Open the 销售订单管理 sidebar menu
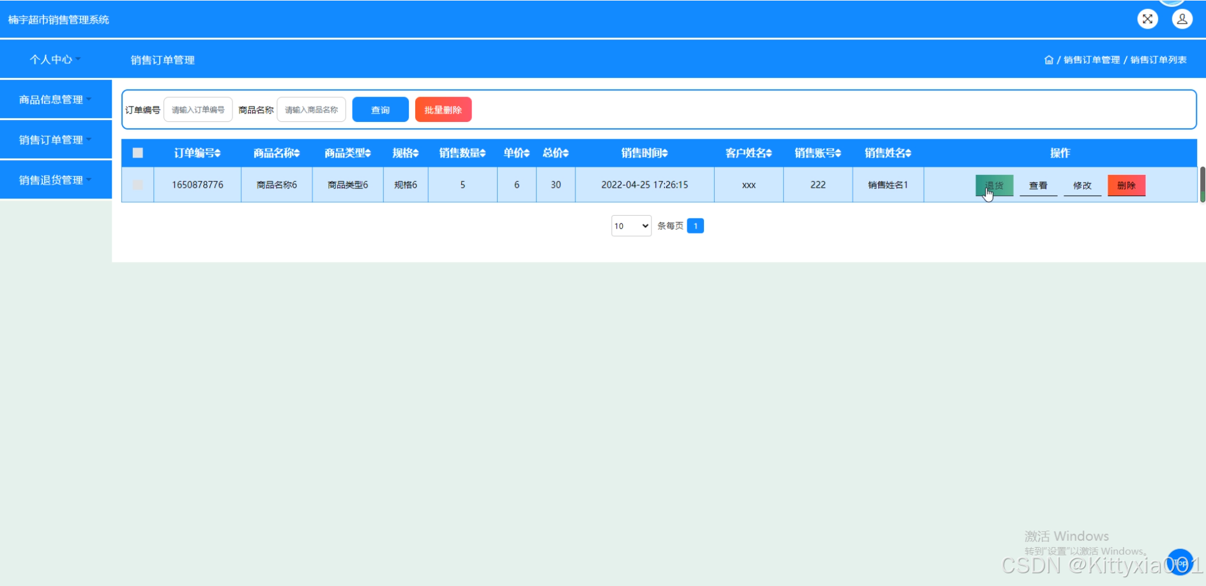Screen dimensions: 1206x586 click(x=56, y=140)
